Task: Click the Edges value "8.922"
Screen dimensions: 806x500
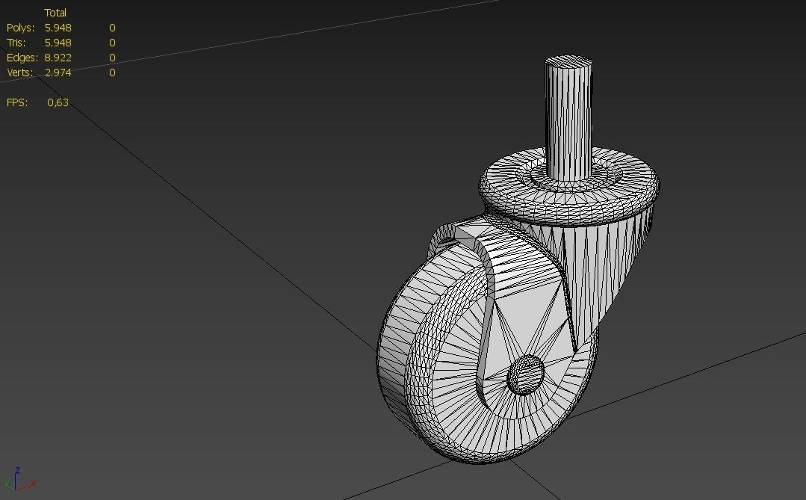Action: point(58,58)
